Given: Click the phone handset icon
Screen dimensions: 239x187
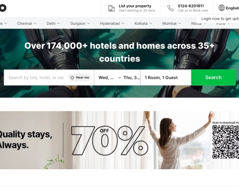Looking at the screenshot, I should (170, 8).
